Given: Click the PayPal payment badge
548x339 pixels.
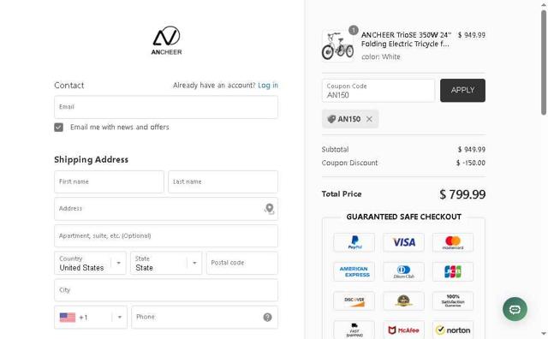Looking at the screenshot, I should click(x=354, y=242).
